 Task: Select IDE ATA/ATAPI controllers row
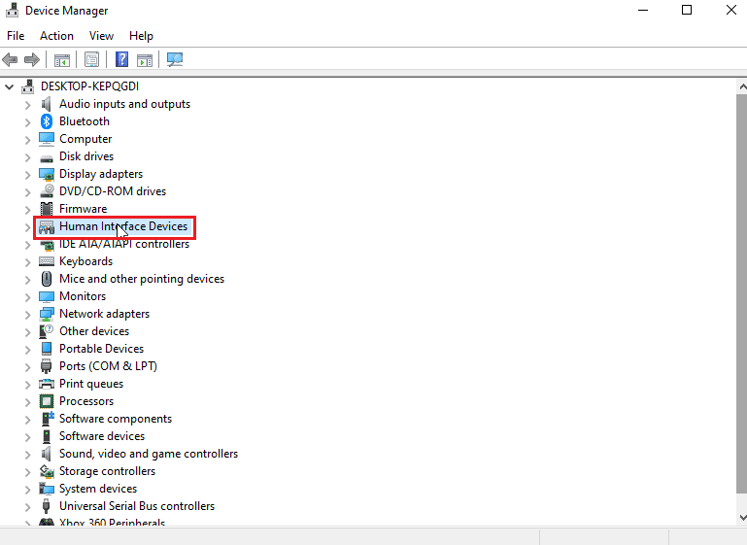[124, 244]
